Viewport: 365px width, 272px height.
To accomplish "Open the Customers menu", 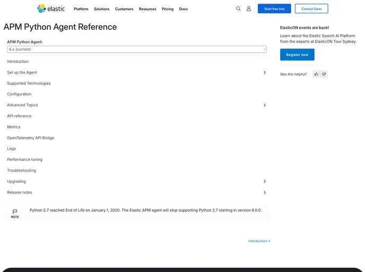I will pos(124,9).
